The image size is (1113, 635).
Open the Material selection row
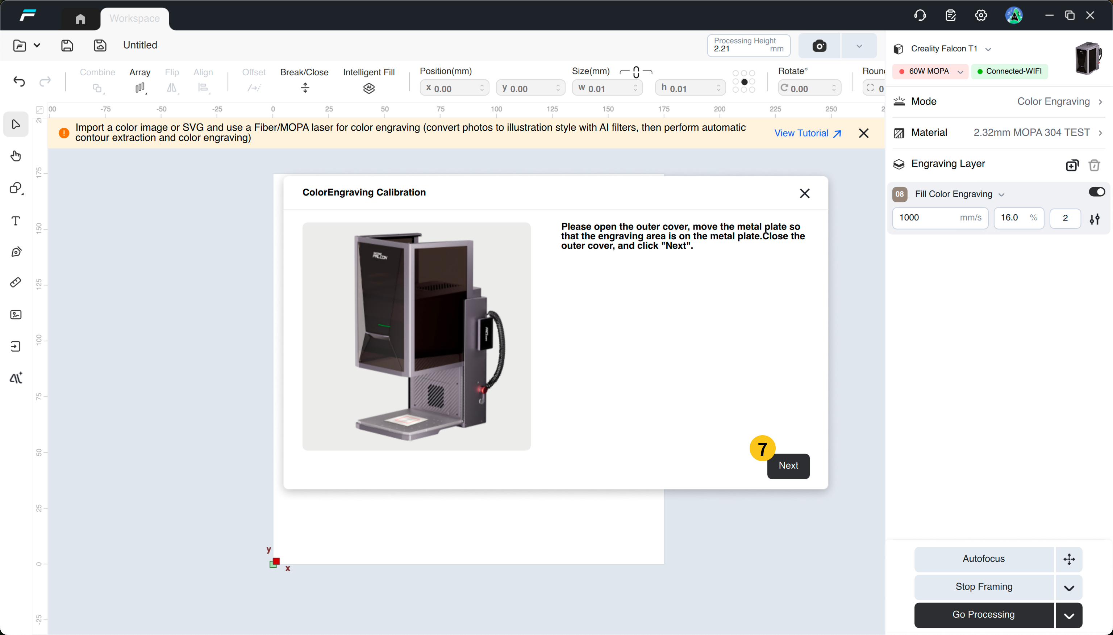point(999,133)
